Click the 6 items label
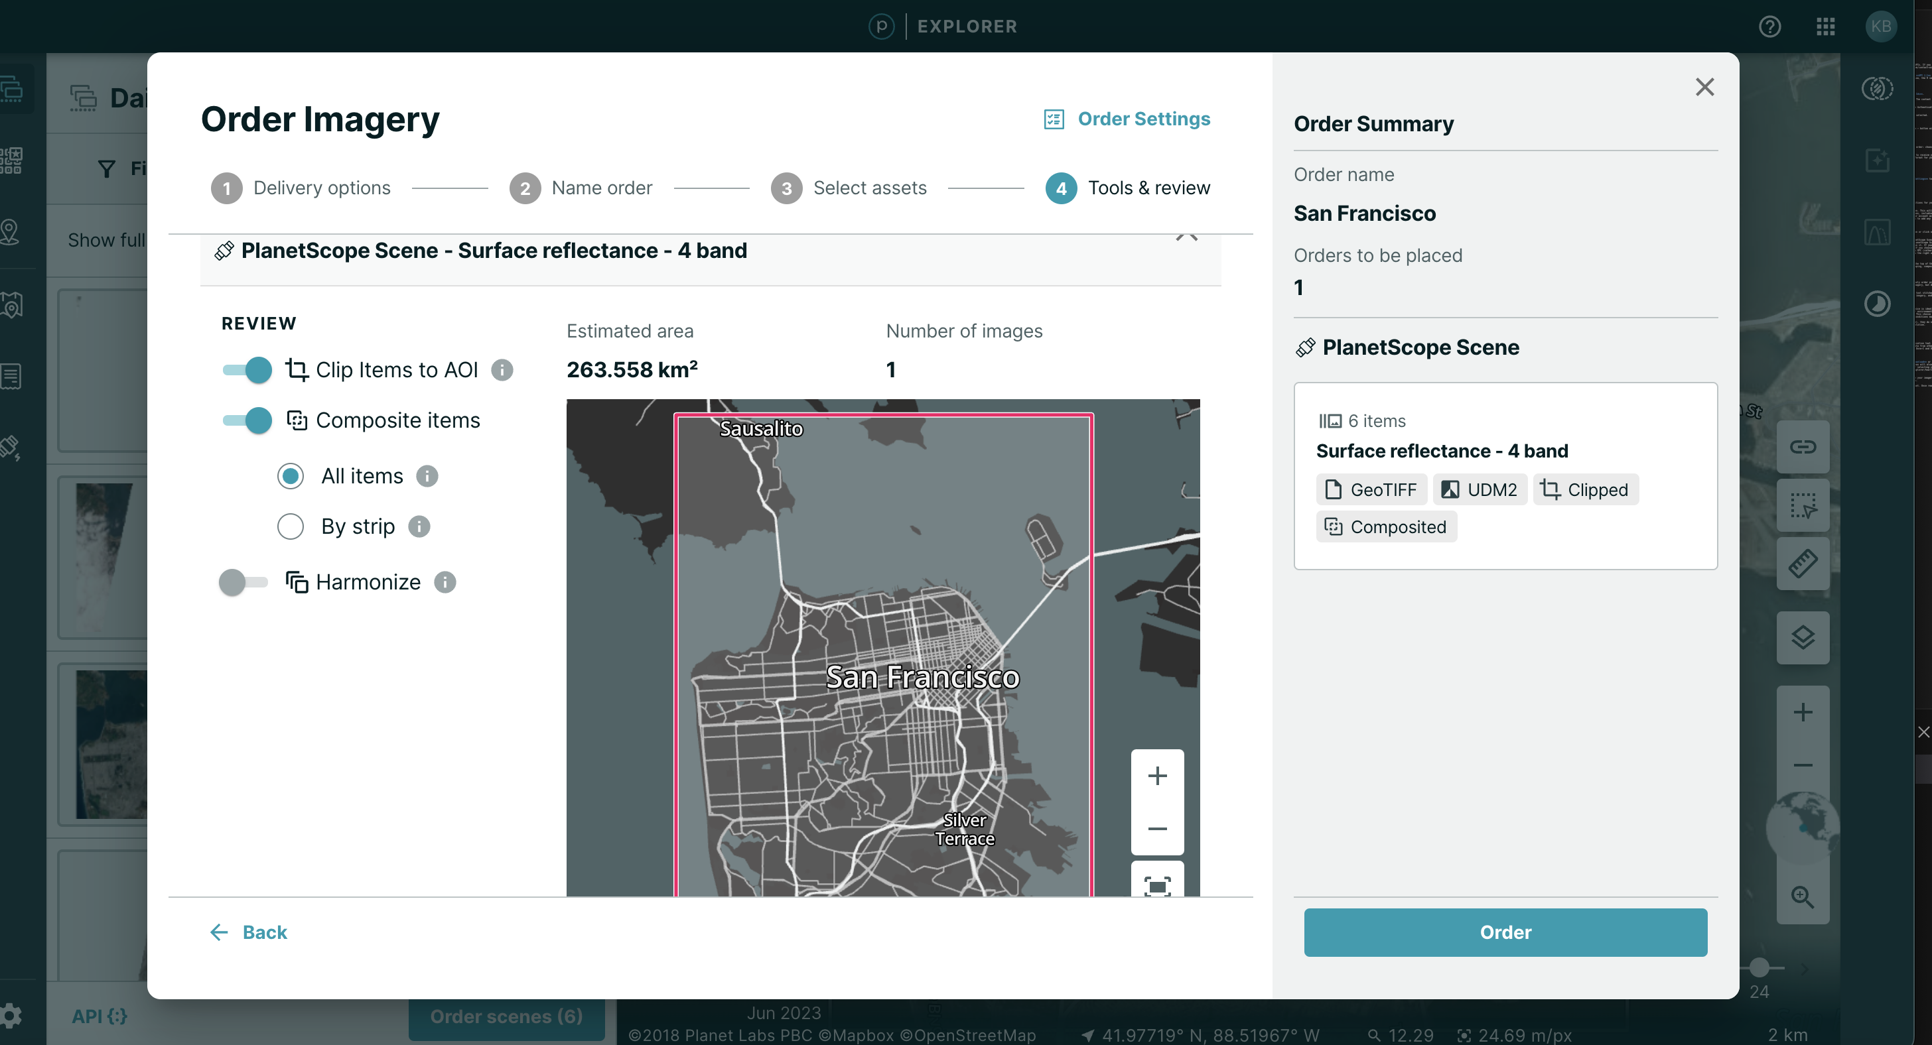 (x=1362, y=421)
